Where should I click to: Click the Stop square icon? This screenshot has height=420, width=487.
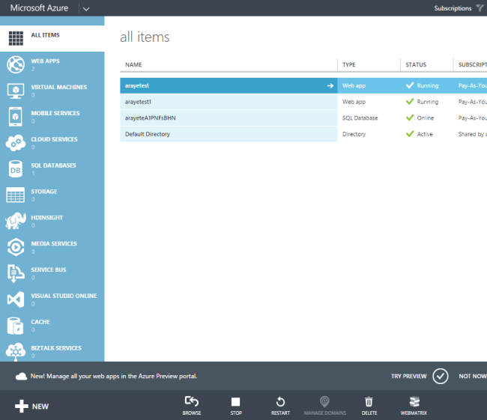236,402
